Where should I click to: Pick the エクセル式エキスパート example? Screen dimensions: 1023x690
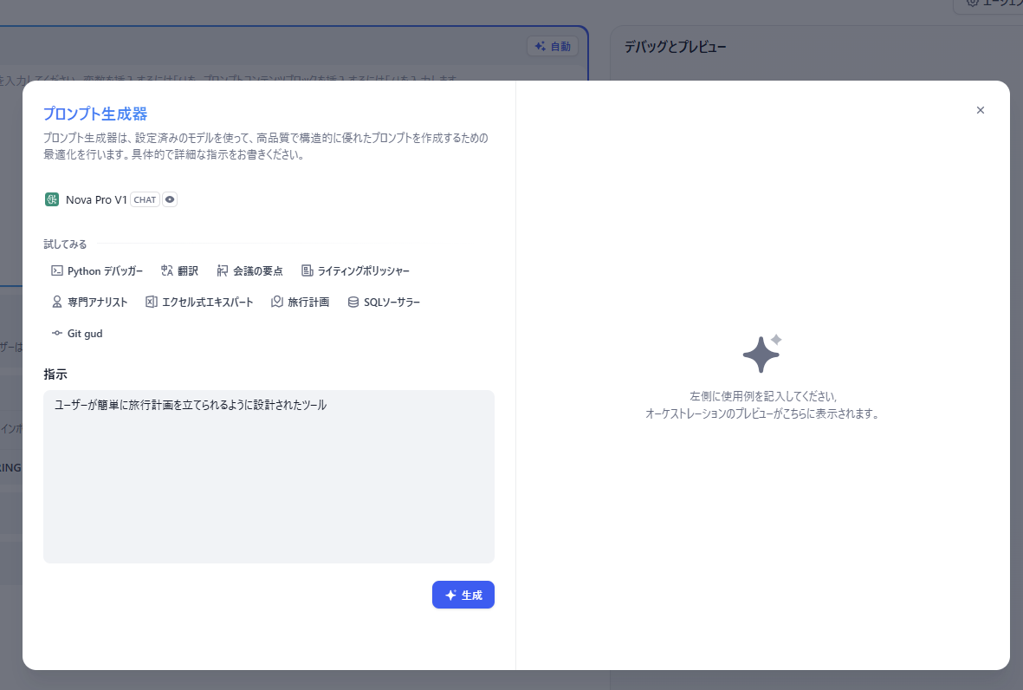click(x=199, y=302)
